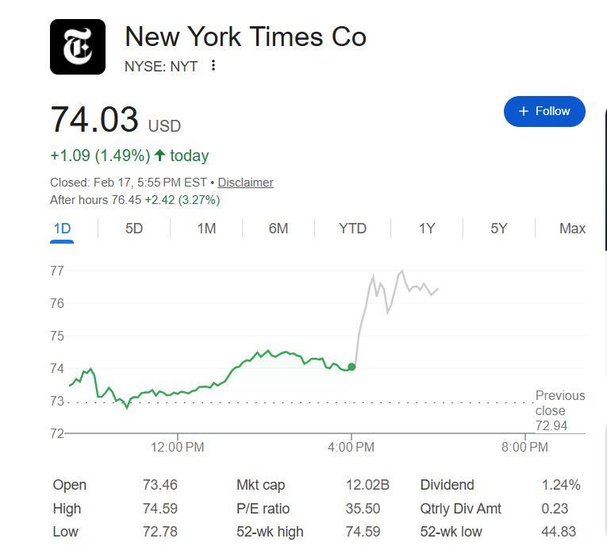Select the 6M time range tab
This screenshot has height=550, width=607.
click(279, 229)
